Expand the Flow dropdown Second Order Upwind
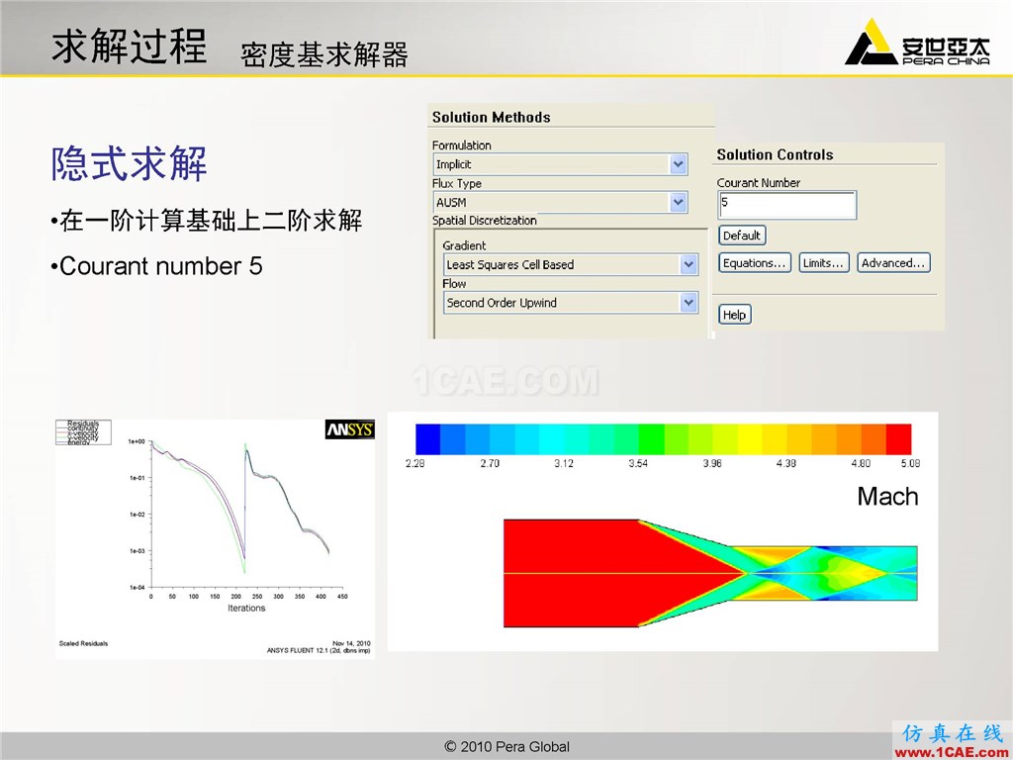 [x=571, y=303]
